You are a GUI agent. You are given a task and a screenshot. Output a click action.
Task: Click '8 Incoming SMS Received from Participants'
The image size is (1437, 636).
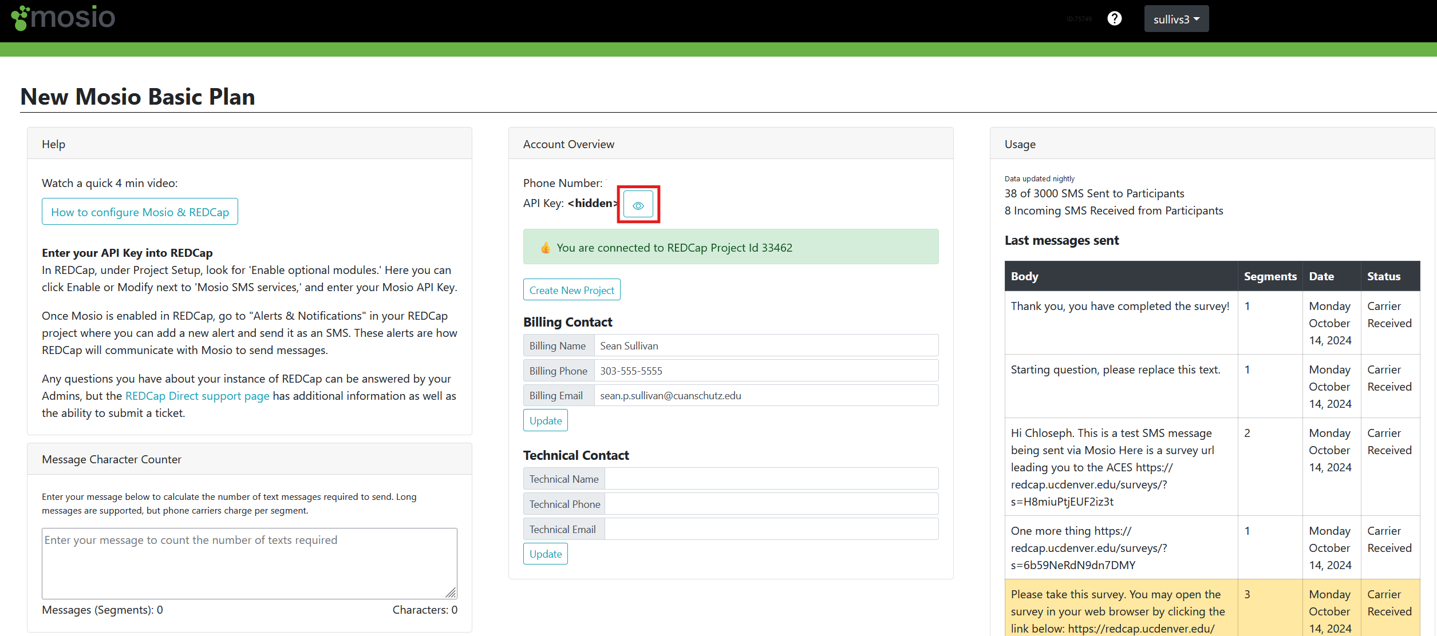(x=1114, y=210)
